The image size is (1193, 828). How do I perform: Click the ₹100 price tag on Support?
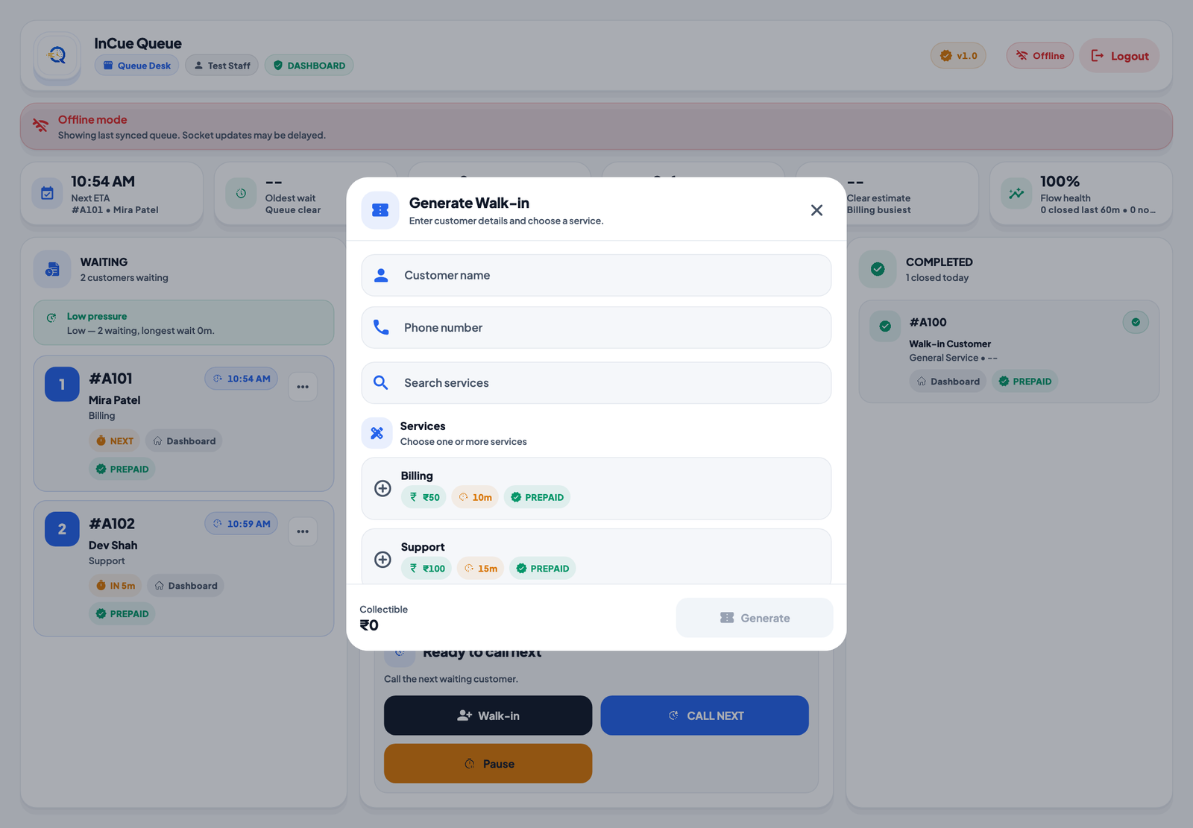coord(426,569)
